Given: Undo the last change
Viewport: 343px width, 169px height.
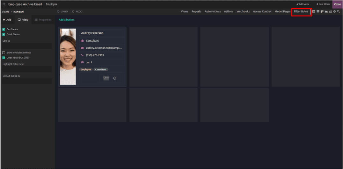Looking at the screenshot, I should [62, 11].
